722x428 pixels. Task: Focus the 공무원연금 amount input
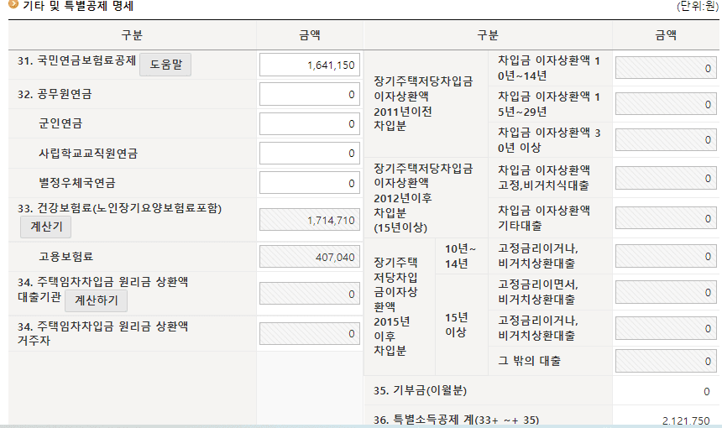(x=310, y=95)
